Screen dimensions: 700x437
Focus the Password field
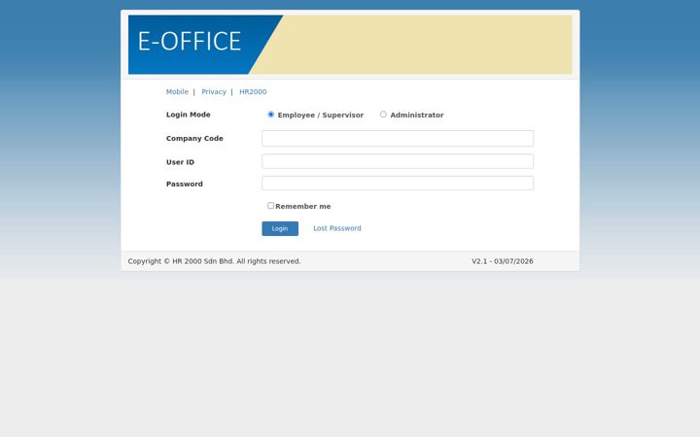tap(398, 184)
